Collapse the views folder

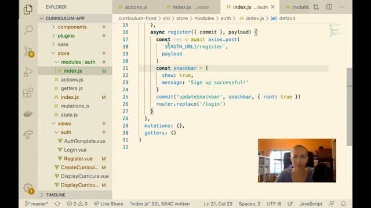[75, 124]
